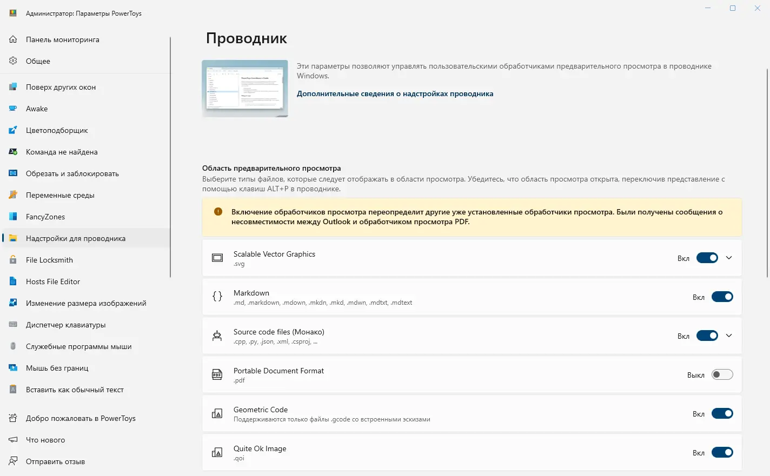Turn off Geometric Code preview
The height and width of the screenshot is (476, 770).
(x=722, y=413)
